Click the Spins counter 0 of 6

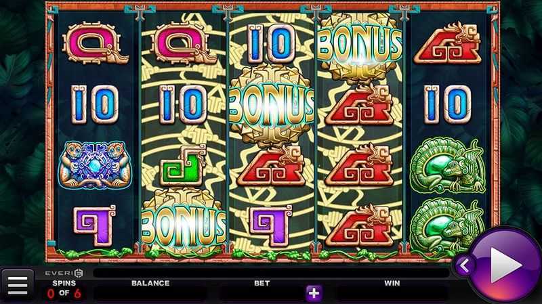pyautogui.click(x=64, y=294)
